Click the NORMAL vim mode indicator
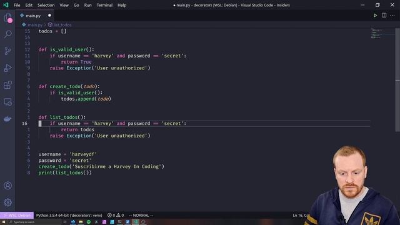 (141, 215)
